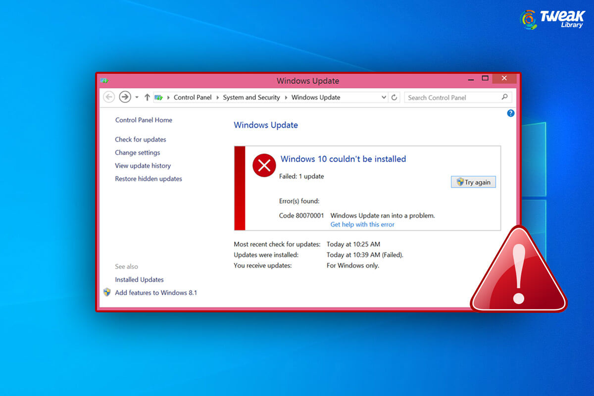Click Control Panel breadcrumb in address bar
The height and width of the screenshot is (396, 594).
[193, 98]
